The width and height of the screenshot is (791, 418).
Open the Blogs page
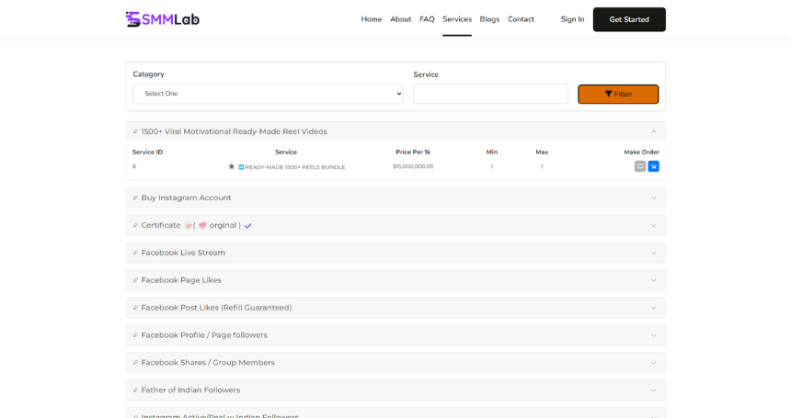[489, 19]
